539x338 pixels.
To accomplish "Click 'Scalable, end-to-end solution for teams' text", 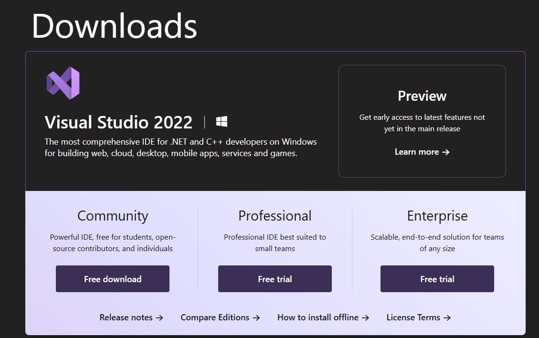I will 437,243.
